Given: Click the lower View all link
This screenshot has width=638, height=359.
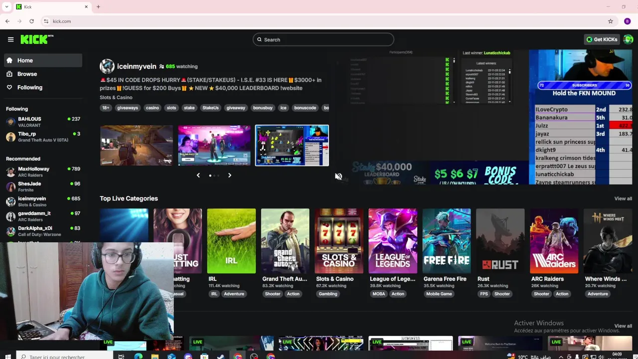Looking at the screenshot, I should [x=623, y=326].
